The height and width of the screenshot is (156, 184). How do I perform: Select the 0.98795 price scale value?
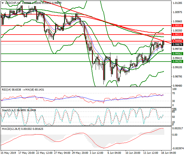click(x=178, y=77)
